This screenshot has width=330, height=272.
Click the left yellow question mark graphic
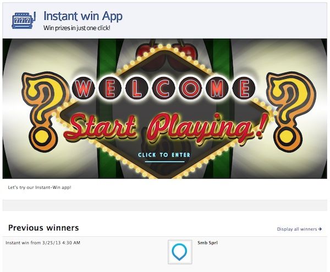(x=45, y=112)
